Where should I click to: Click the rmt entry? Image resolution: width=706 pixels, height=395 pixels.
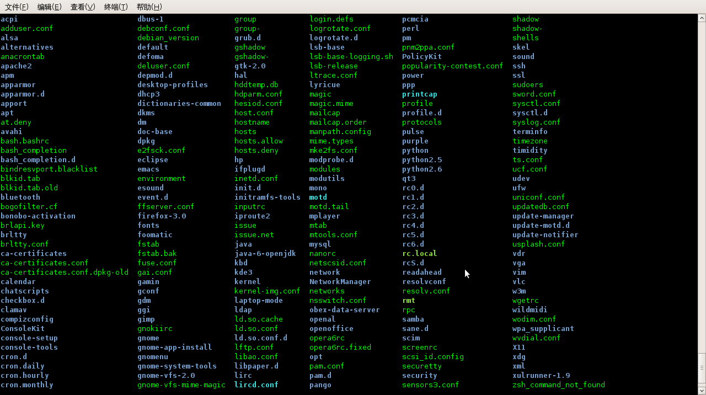pos(409,300)
